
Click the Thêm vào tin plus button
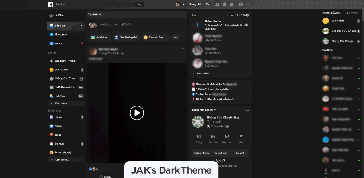point(197,25)
